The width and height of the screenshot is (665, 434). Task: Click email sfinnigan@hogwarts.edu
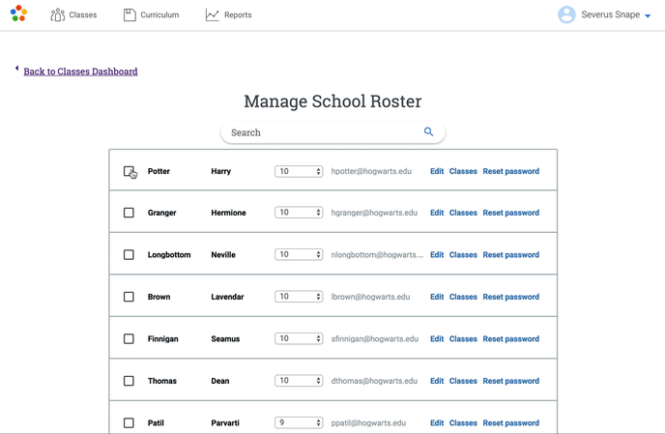pos(374,338)
